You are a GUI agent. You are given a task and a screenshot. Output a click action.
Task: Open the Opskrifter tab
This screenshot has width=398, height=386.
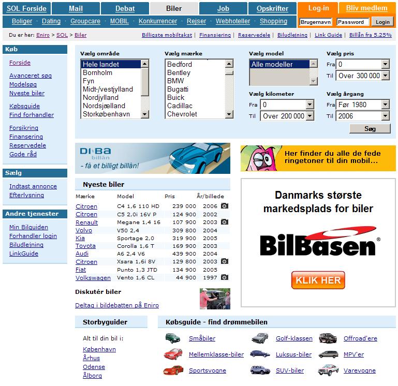tap(272, 8)
